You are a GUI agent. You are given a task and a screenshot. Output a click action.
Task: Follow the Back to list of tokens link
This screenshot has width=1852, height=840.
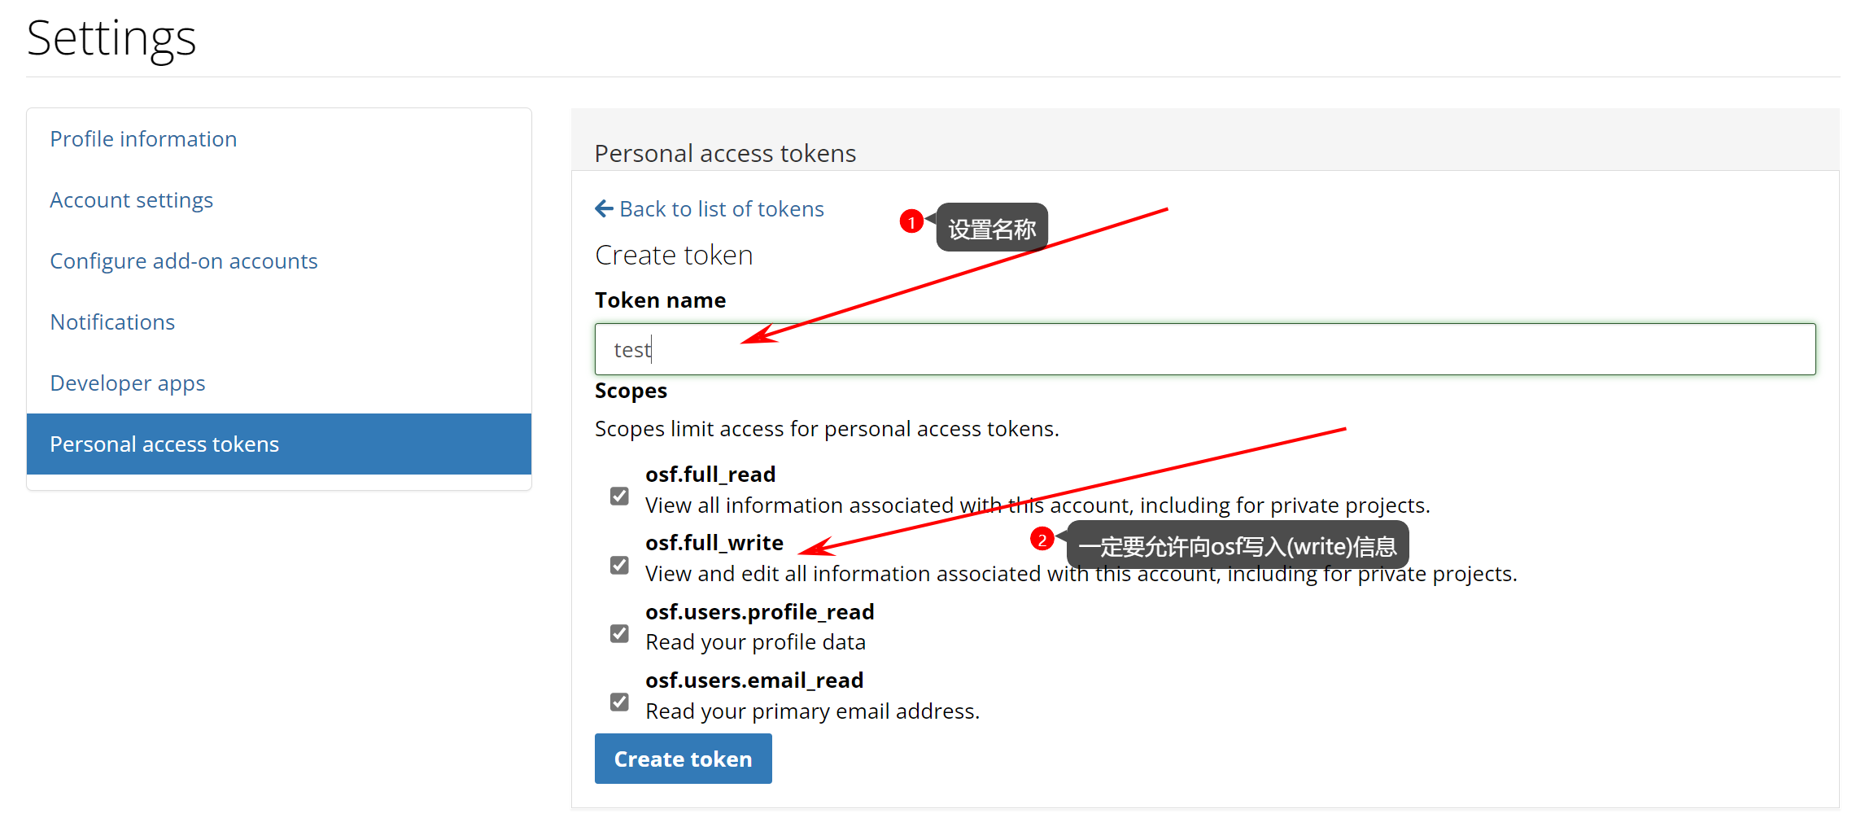tap(721, 209)
